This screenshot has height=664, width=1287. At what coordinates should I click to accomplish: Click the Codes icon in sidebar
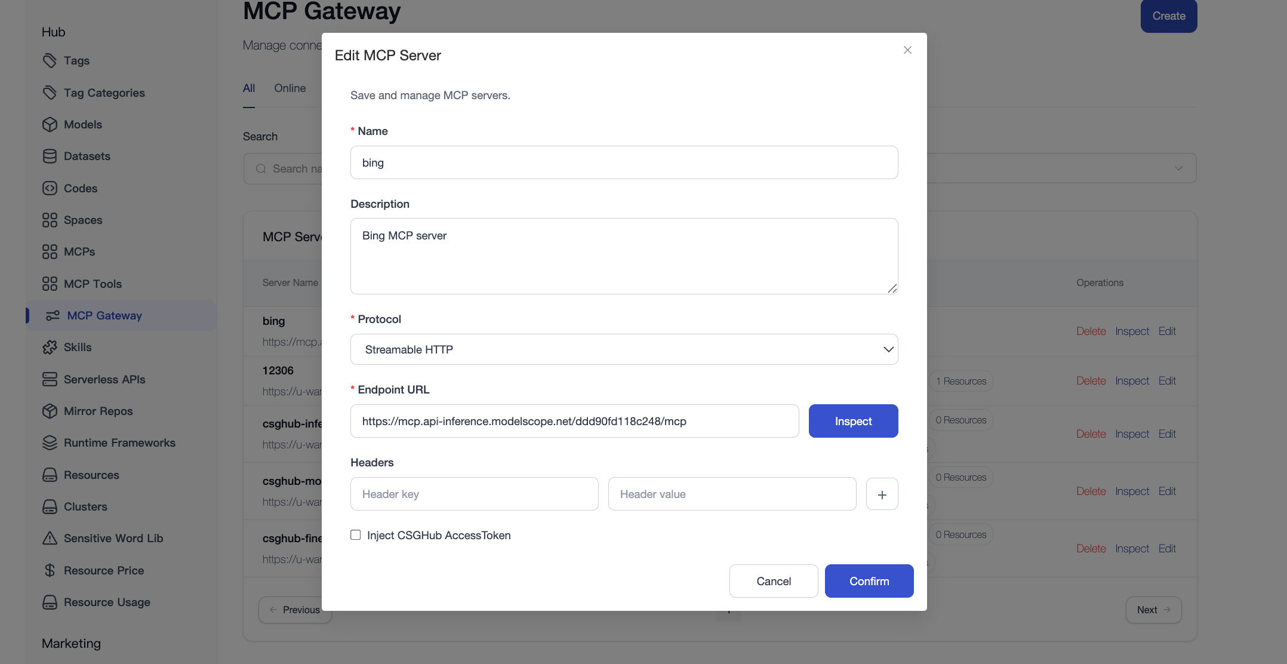pos(50,188)
